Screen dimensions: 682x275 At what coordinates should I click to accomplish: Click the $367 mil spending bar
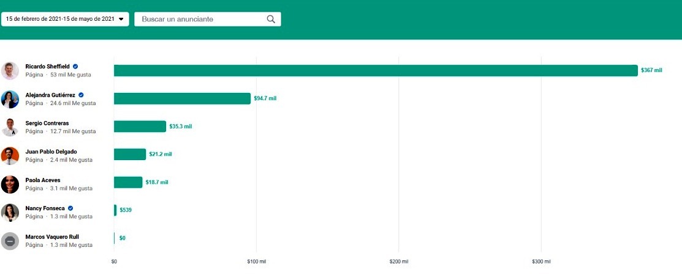pos(375,70)
